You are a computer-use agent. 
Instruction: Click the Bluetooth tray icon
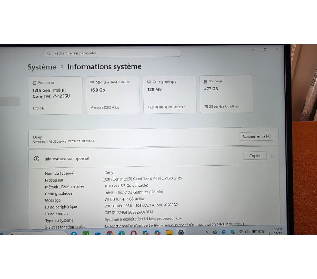pos(224,232)
